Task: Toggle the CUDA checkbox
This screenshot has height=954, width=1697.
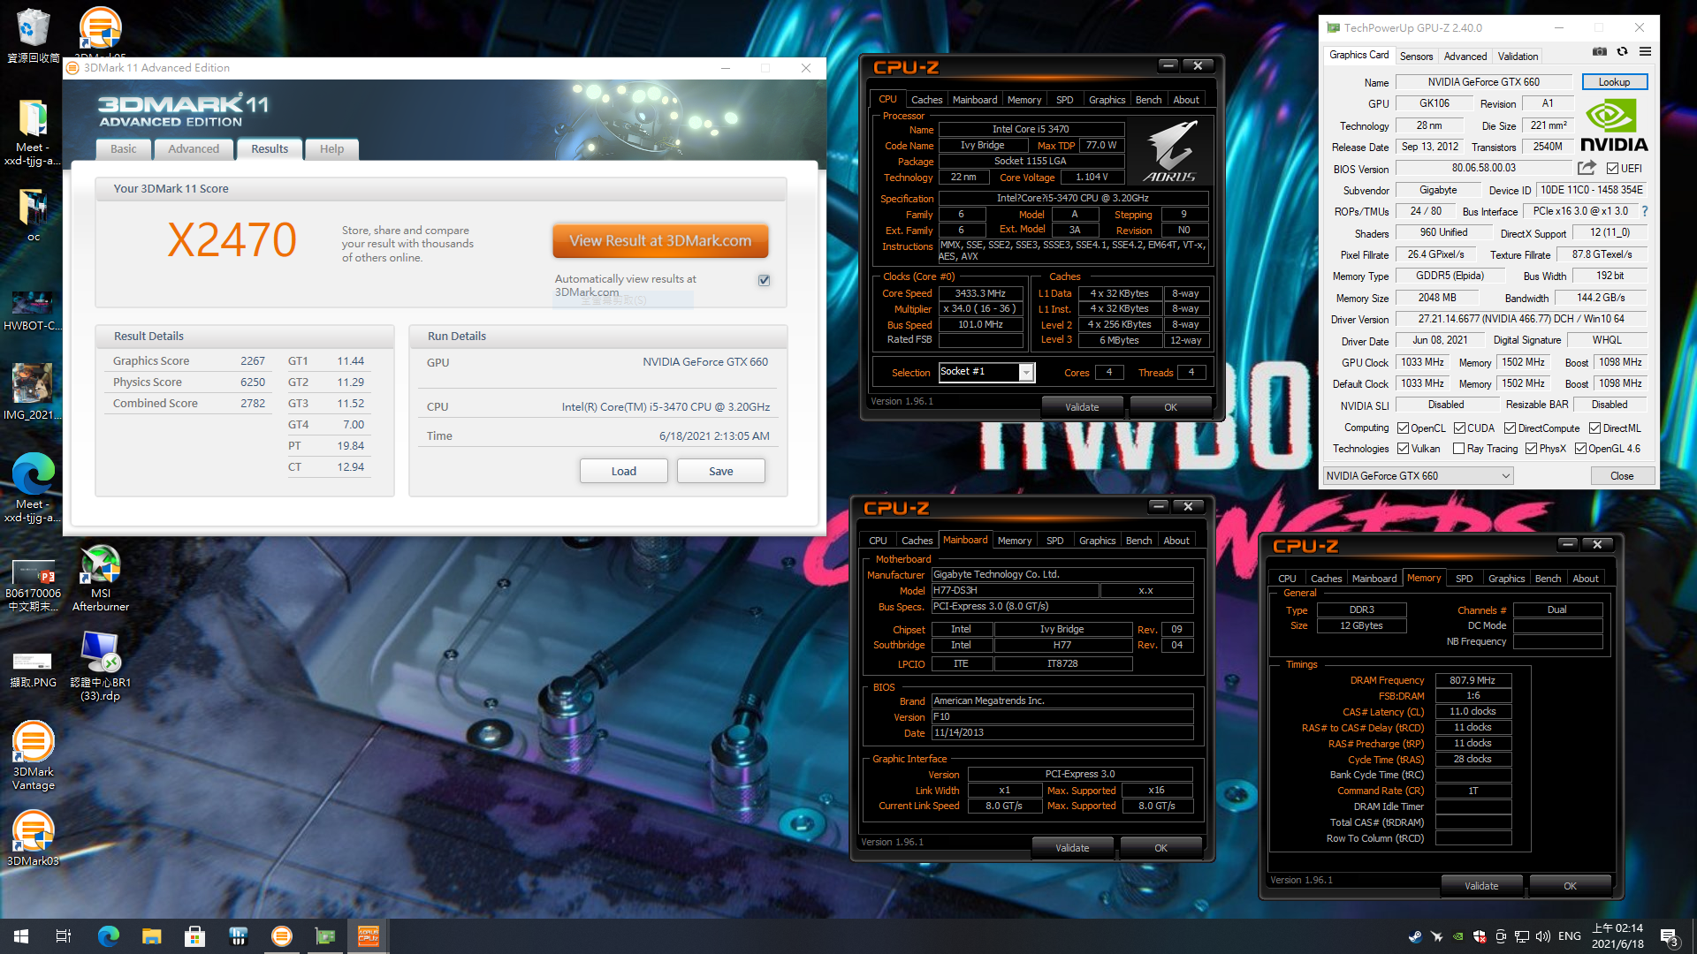Action: point(1459,428)
